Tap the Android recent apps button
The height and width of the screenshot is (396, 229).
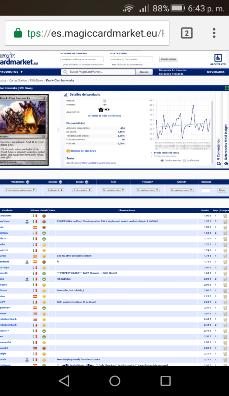[x=166, y=381]
